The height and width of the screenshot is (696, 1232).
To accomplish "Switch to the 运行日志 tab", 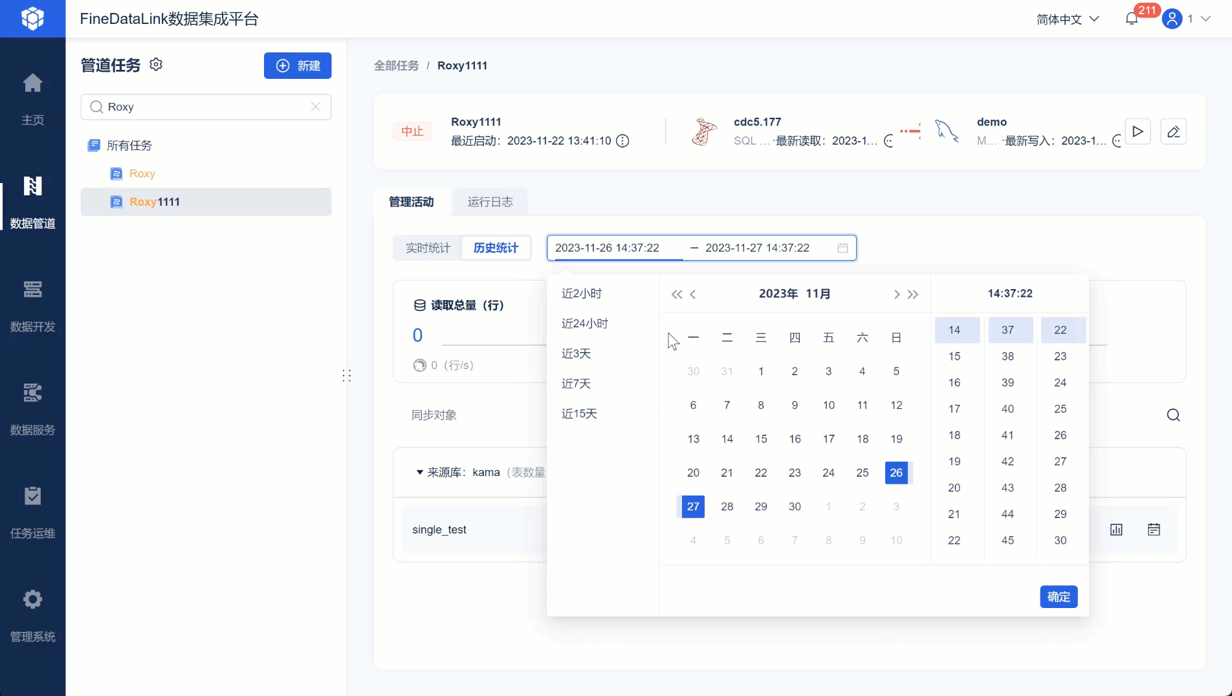I will pos(490,202).
